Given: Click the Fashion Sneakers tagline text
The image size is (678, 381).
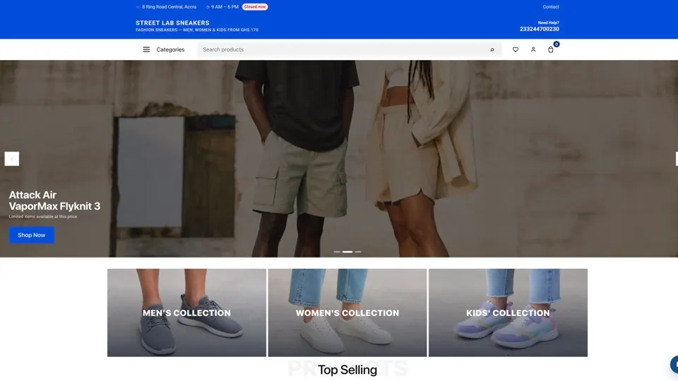Looking at the screenshot, I should [197, 30].
